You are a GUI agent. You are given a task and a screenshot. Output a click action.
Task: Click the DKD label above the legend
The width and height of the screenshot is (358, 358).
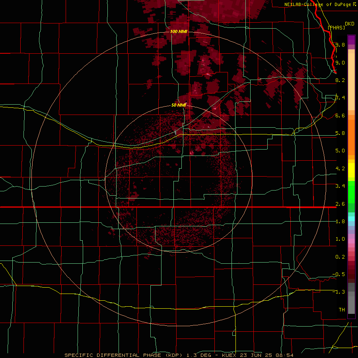350,24
